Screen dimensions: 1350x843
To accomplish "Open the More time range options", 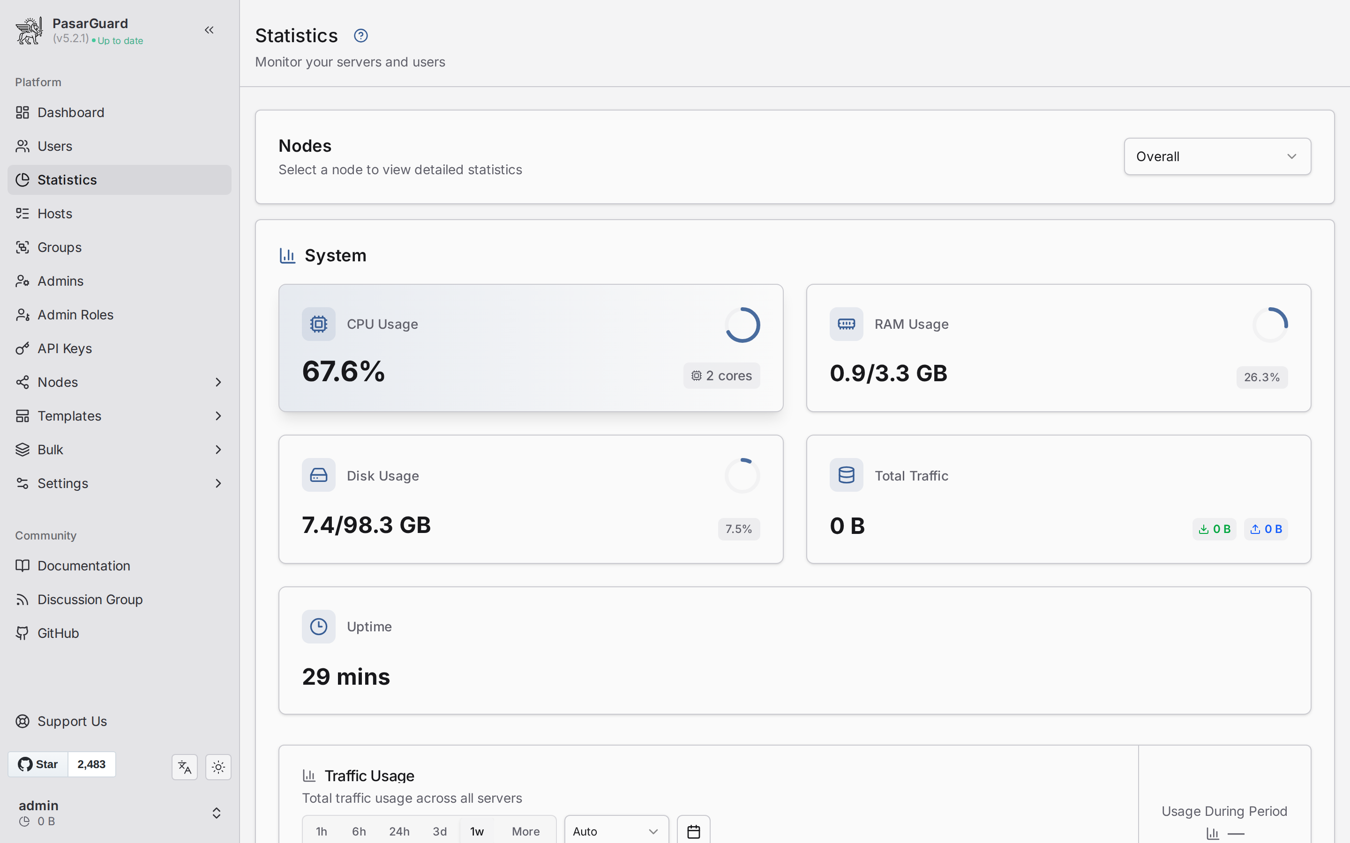I will (525, 831).
